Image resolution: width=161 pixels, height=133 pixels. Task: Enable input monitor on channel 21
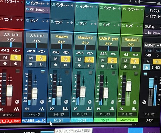click(x=41, y=64)
